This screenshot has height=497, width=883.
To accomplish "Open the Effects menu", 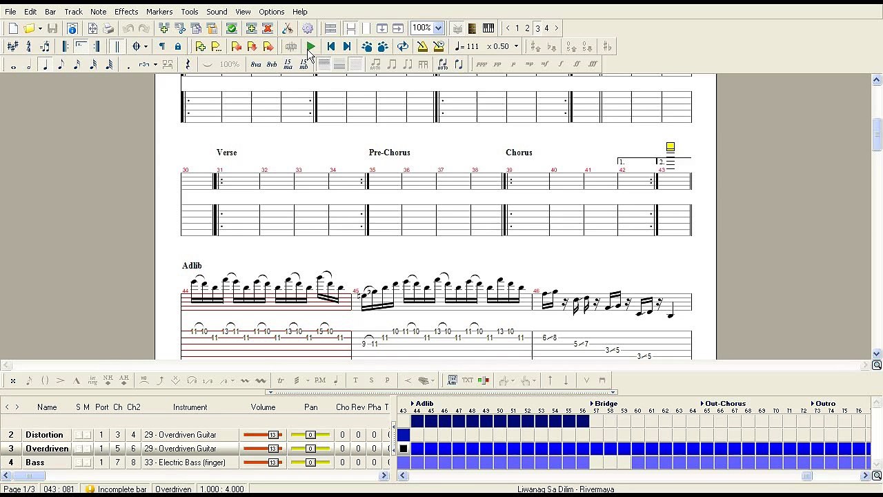I will pos(126,12).
